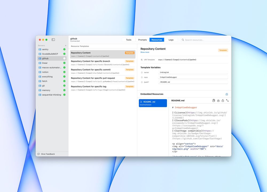Share README.md using the share icon
The image size is (267, 192).
coord(223,101)
